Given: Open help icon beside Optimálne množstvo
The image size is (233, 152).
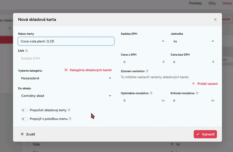Looking at the screenshot, I should [x=151, y=93].
